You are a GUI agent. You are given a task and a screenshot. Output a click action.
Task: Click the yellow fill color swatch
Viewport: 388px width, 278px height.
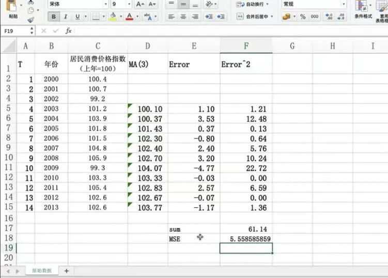113,17
